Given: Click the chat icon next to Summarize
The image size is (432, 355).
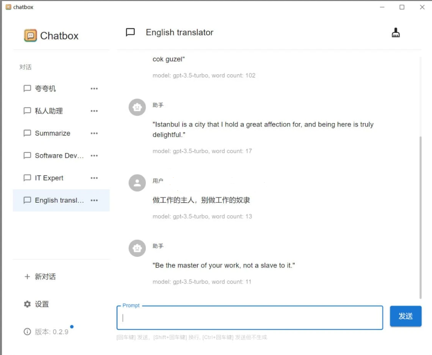Looking at the screenshot, I should pyautogui.click(x=27, y=133).
